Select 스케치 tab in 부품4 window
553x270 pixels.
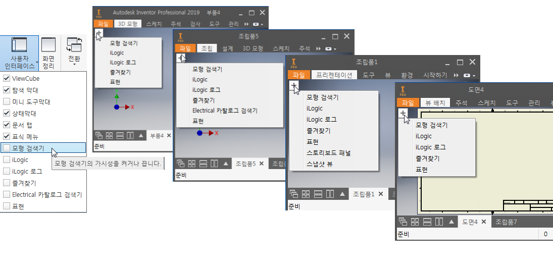(x=154, y=24)
